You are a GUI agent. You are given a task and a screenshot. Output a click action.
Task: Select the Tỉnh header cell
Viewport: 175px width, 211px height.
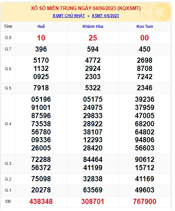(x=8, y=26)
